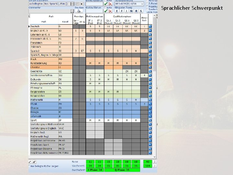The width and height of the screenshot is (233, 175).
Task: Reset the Englisch ab Kl. 5 row icon
Action: coord(150,31)
